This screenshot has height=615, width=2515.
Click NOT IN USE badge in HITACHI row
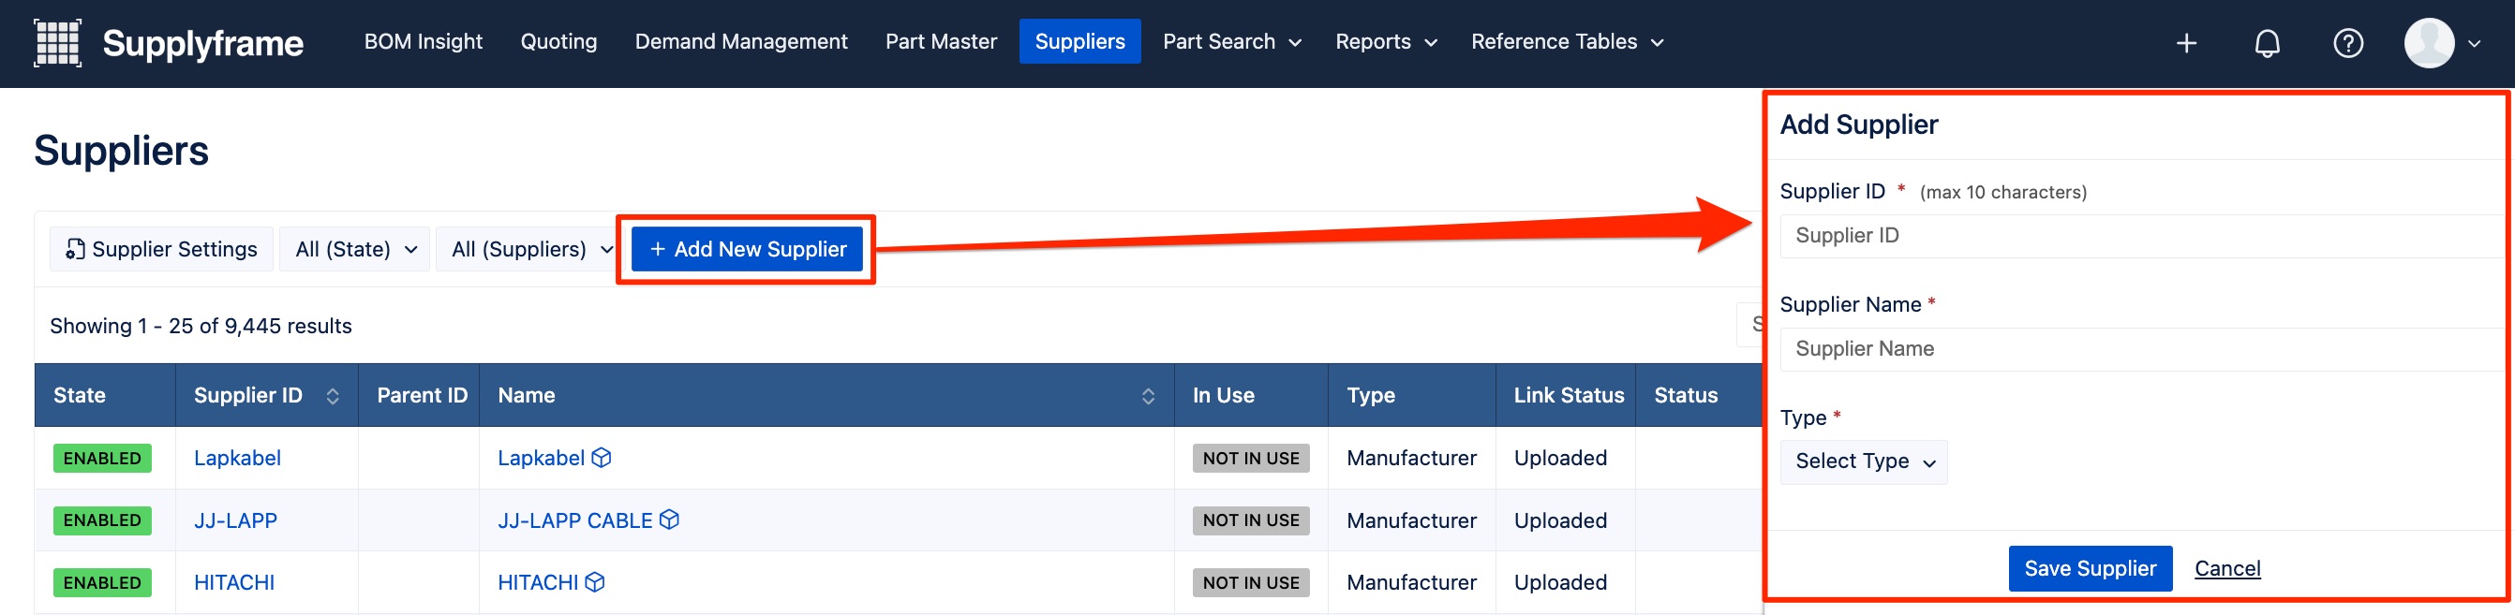click(x=1251, y=583)
